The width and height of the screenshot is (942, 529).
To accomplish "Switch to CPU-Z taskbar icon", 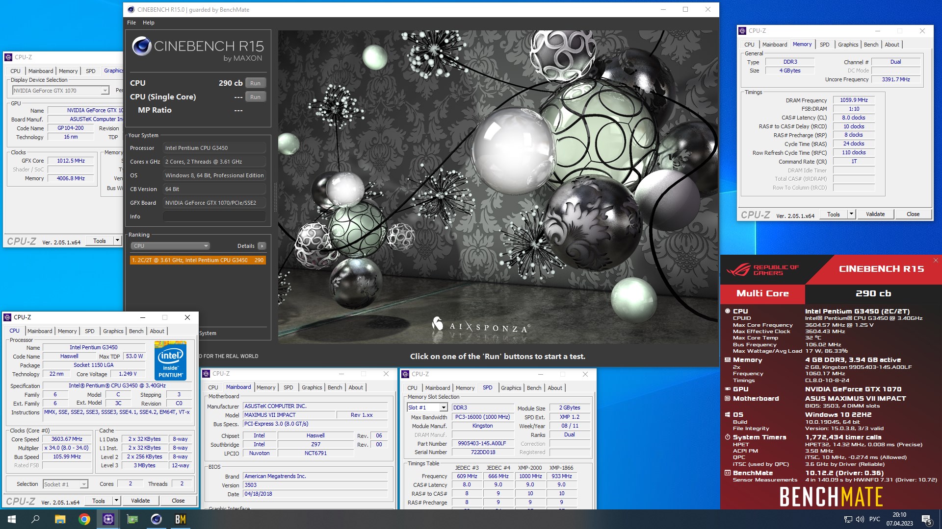I will 108,519.
